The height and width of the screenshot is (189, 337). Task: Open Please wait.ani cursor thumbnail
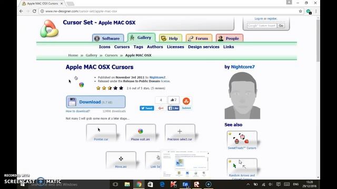(x=141, y=133)
